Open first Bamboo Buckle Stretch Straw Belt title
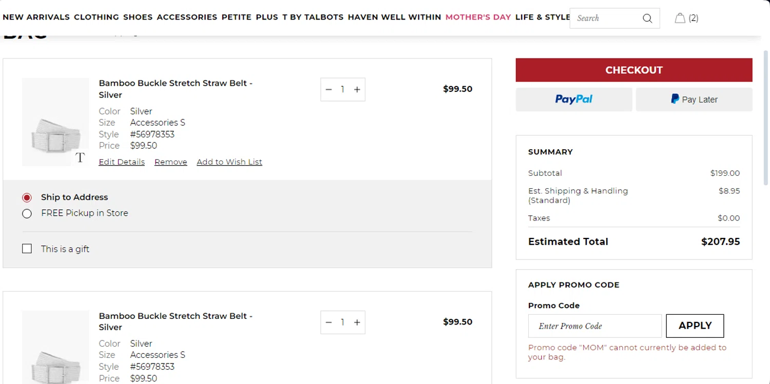Viewport: 770px width, 384px height. click(x=176, y=89)
